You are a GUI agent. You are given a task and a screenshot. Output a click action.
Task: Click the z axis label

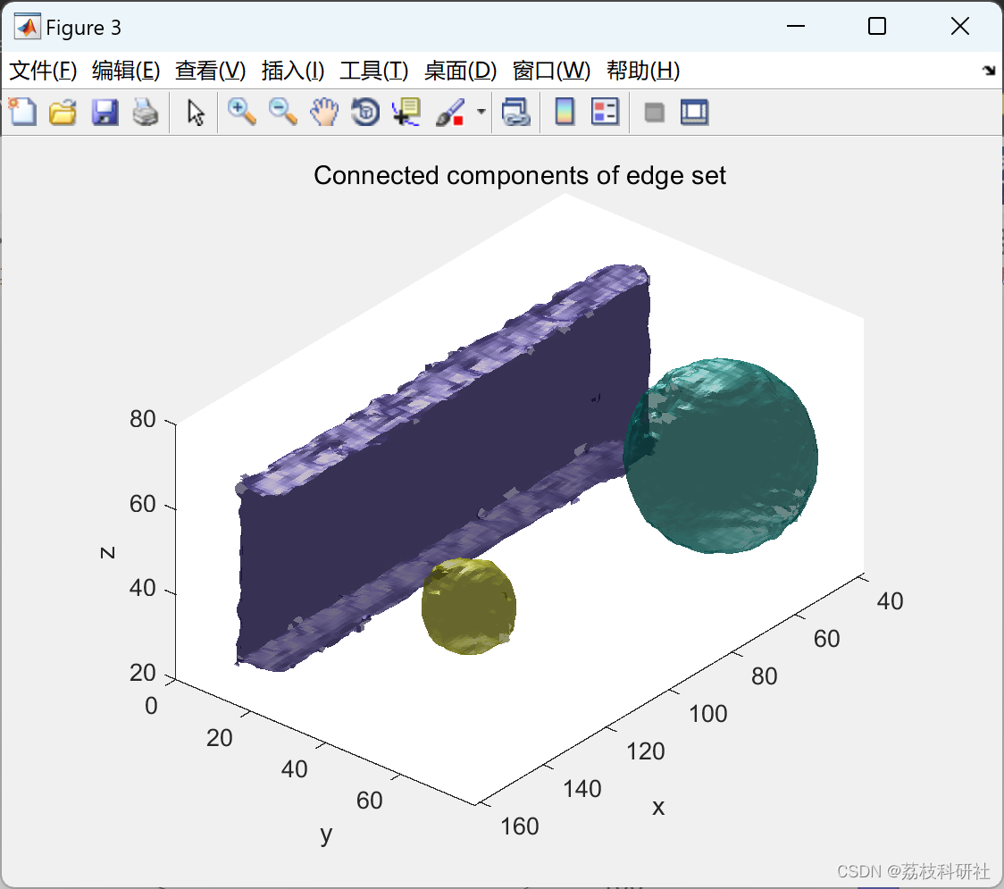(107, 552)
